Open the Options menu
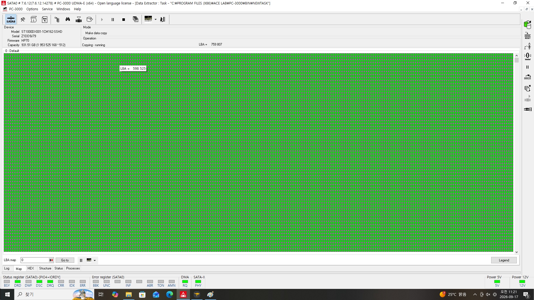 click(32, 9)
